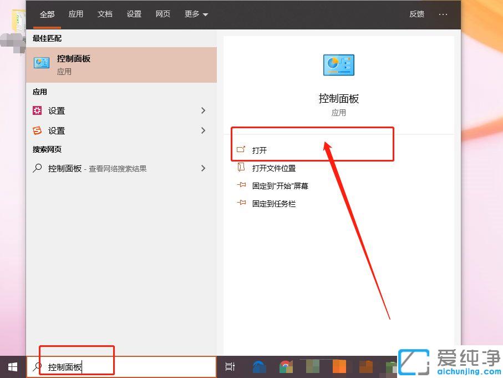The height and width of the screenshot is (378, 503).
Task: Expand the first 设置 result chevron
Action: pos(204,110)
